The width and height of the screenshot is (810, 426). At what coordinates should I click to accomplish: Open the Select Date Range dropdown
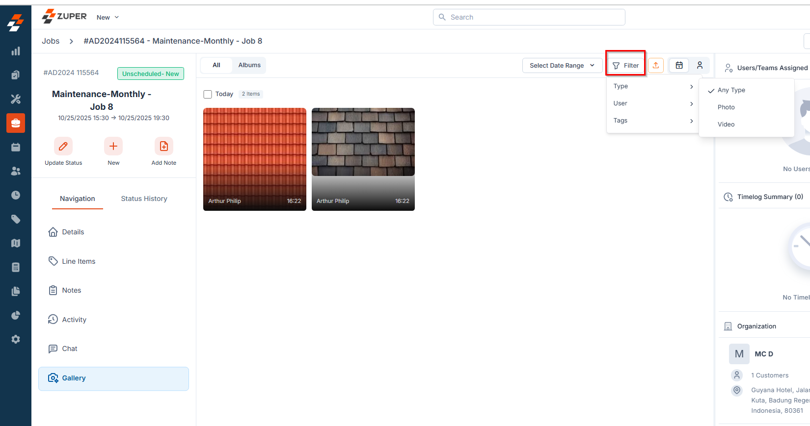[x=562, y=66]
